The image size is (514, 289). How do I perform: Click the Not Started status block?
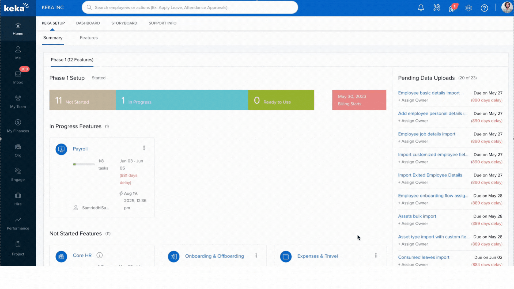pyautogui.click(x=82, y=100)
